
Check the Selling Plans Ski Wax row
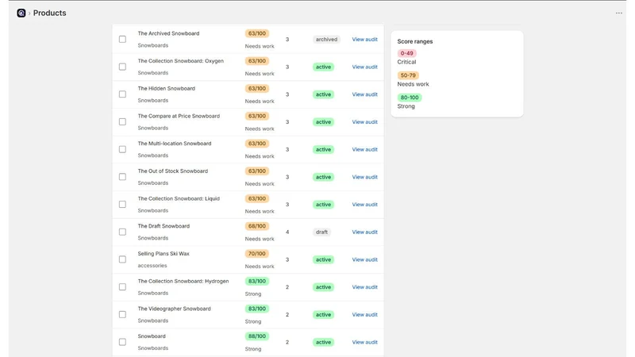coord(122,259)
